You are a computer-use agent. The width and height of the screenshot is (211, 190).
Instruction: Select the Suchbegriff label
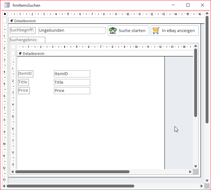[x=22, y=30]
